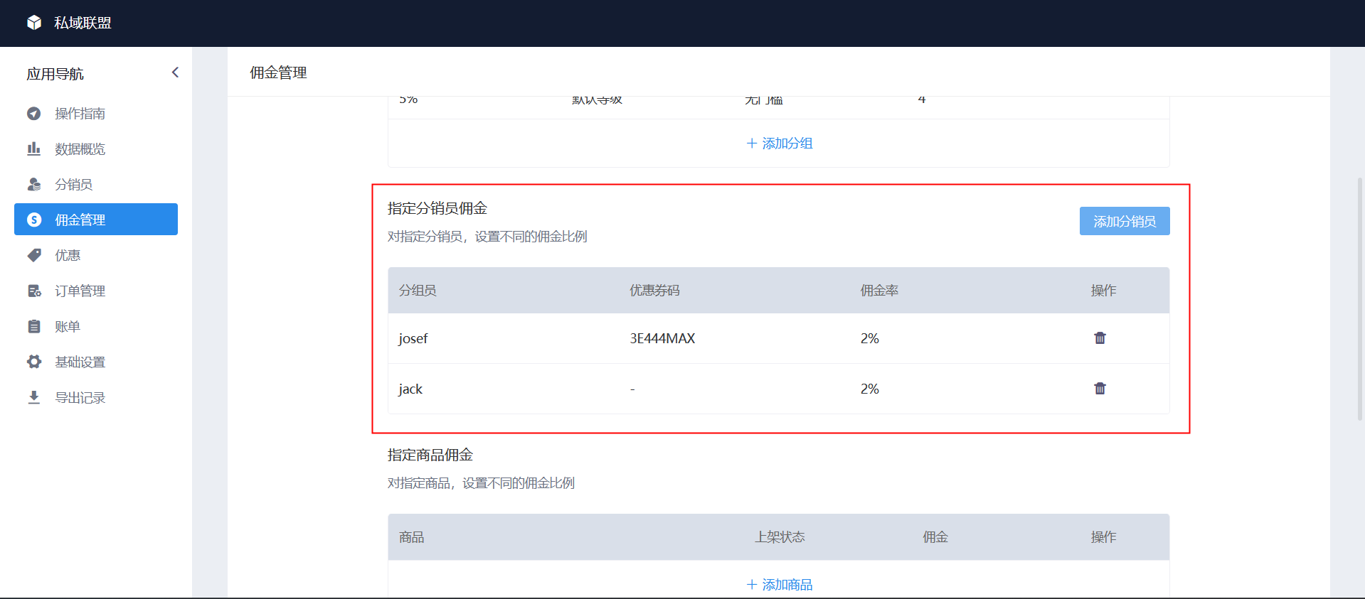Delete the josef distributor row

point(1100,338)
